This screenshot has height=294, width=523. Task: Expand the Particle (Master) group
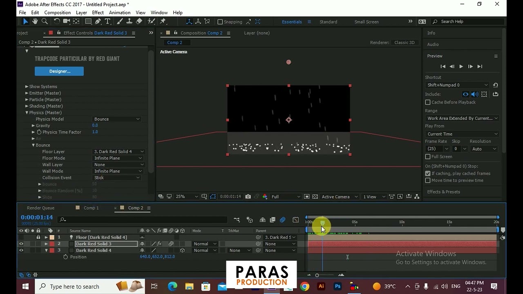(x=27, y=100)
